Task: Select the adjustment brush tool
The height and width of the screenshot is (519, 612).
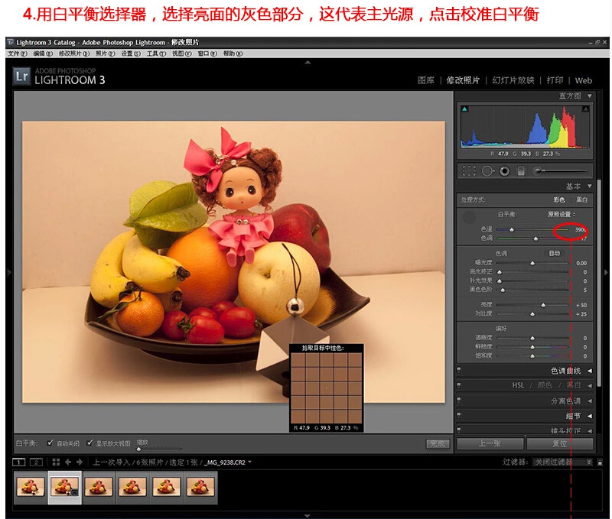Action: 561,170
